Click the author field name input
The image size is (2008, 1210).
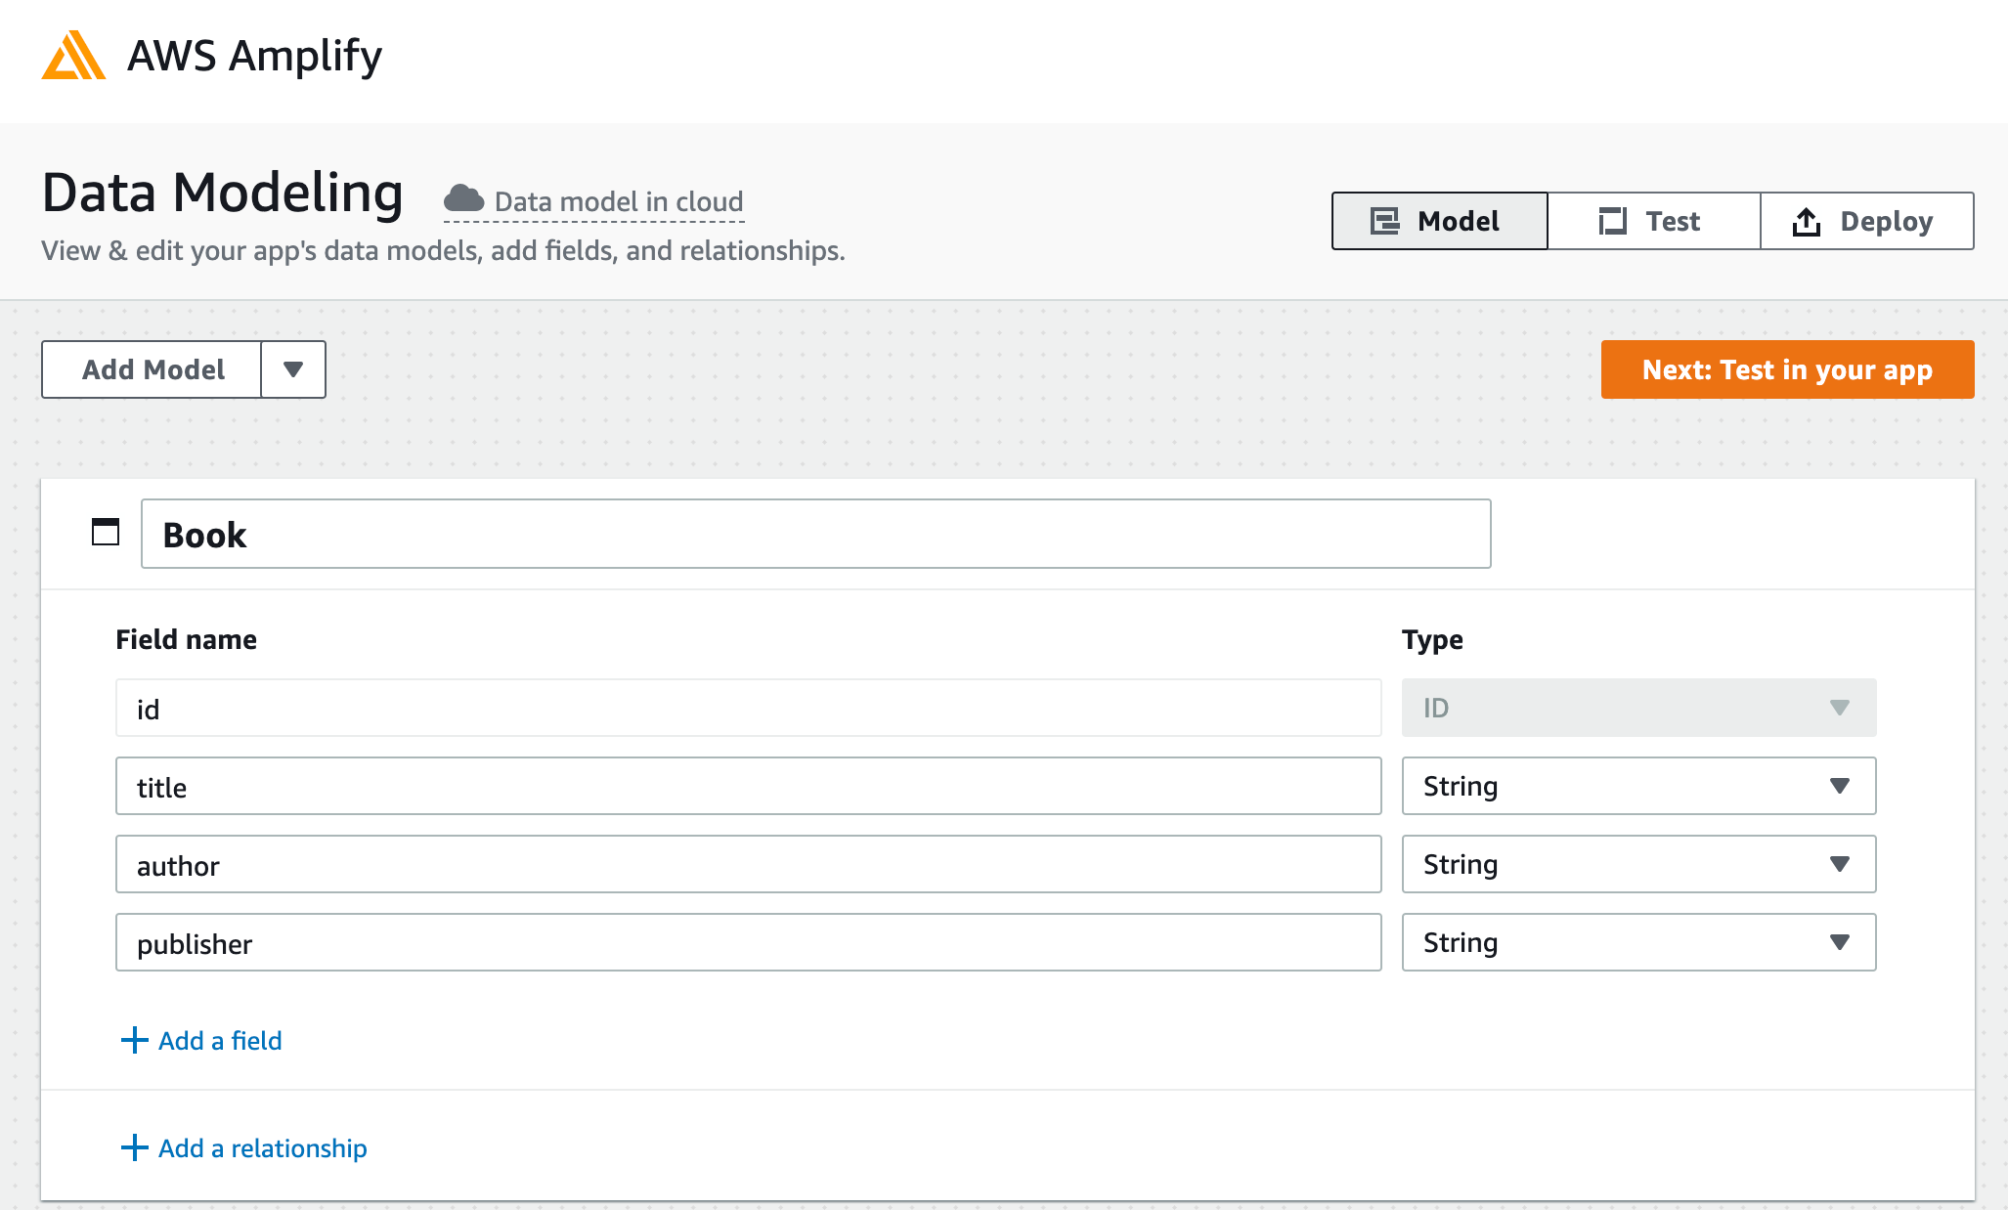[749, 864]
